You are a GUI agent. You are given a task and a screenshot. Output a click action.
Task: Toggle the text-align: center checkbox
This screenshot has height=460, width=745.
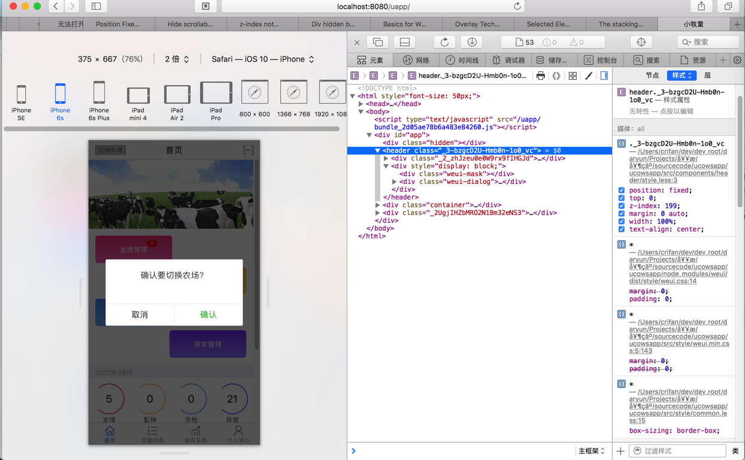coord(622,229)
